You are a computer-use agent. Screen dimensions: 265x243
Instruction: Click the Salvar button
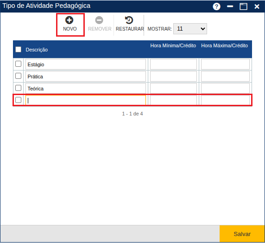pos(242,234)
